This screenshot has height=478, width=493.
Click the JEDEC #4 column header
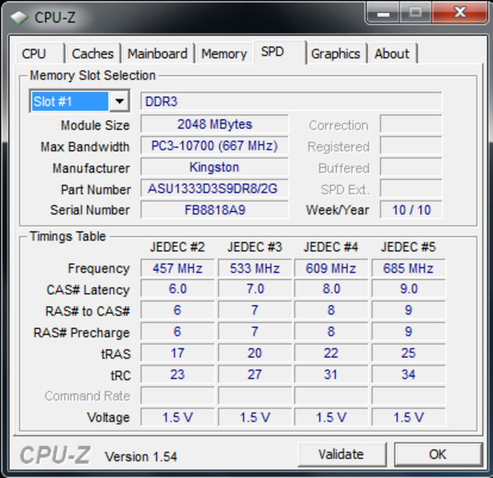(331, 247)
